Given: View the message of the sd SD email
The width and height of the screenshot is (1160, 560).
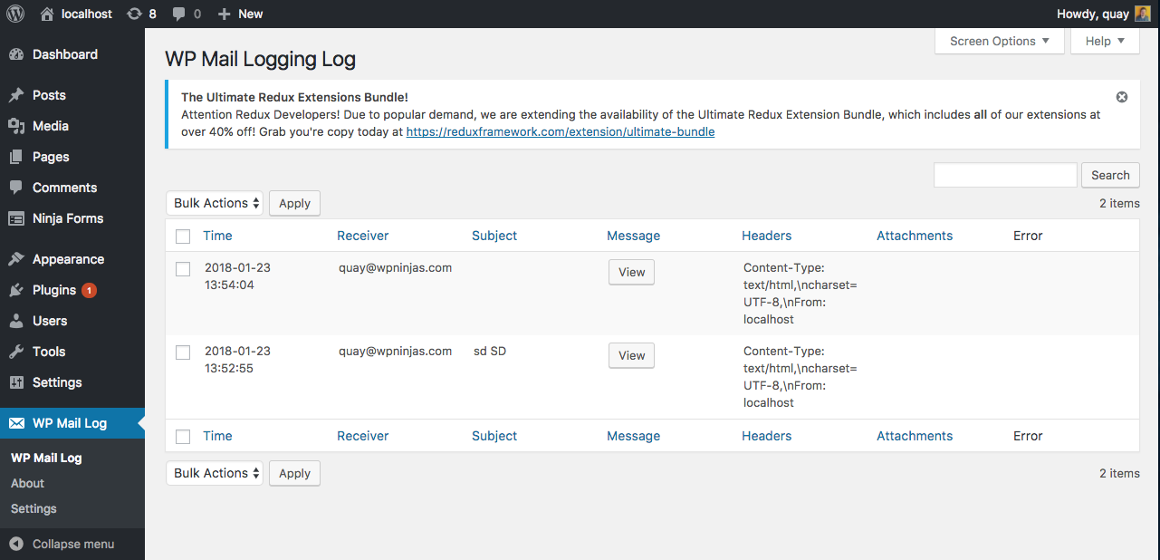Looking at the screenshot, I should click(x=631, y=355).
